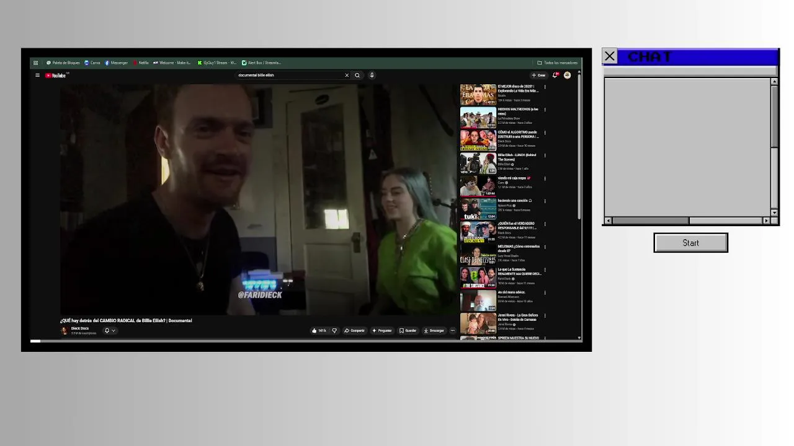Open the Netflix bookmark
The width and height of the screenshot is (794, 446).
[141, 63]
